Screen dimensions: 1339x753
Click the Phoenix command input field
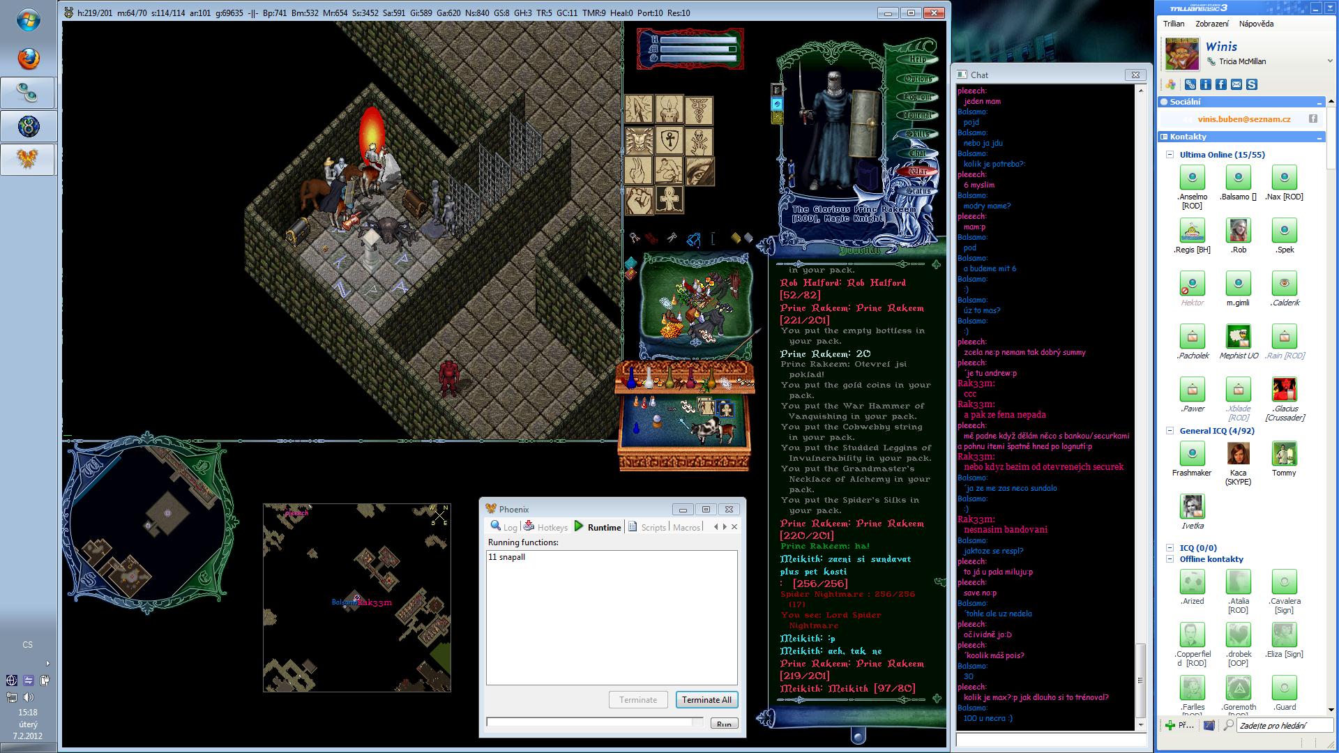pos(595,722)
